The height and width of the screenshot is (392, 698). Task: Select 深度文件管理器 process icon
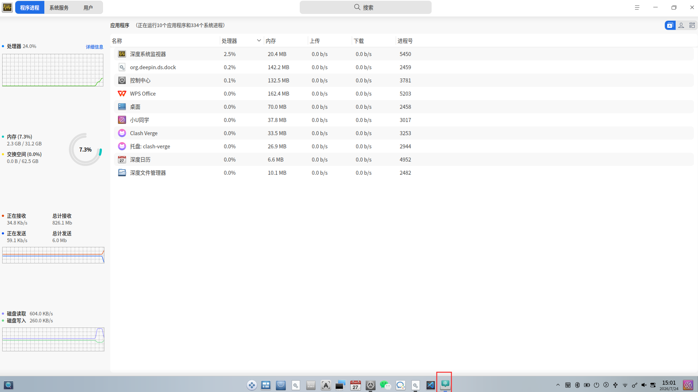(122, 173)
